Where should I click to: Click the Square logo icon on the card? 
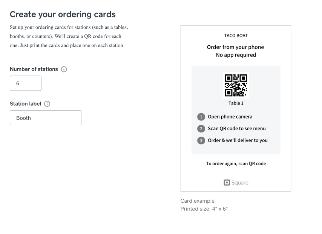click(227, 183)
